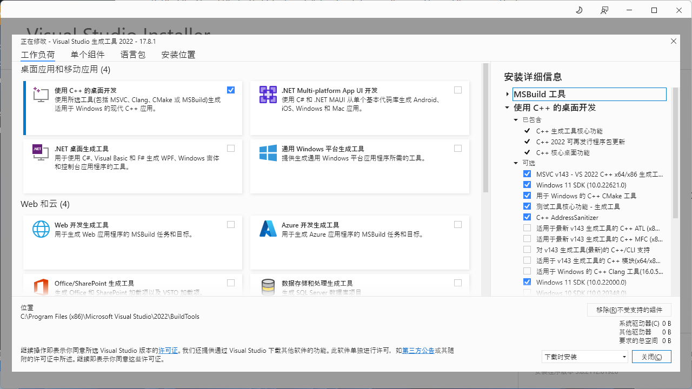Check the C++ ATL for v143 option

(x=527, y=228)
